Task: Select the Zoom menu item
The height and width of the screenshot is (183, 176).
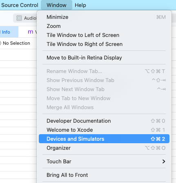Action: click(104, 26)
